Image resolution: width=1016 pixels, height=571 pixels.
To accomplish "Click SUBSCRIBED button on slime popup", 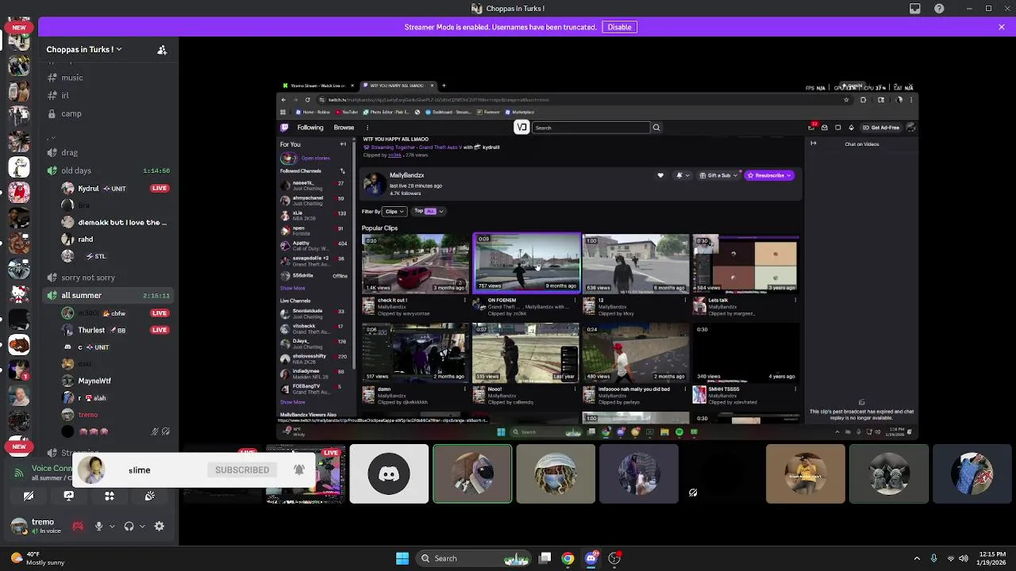I will click(x=242, y=470).
